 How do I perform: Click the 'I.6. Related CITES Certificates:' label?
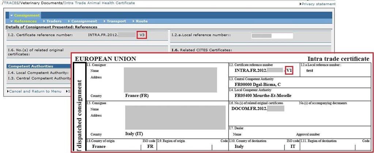coord(201,50)
